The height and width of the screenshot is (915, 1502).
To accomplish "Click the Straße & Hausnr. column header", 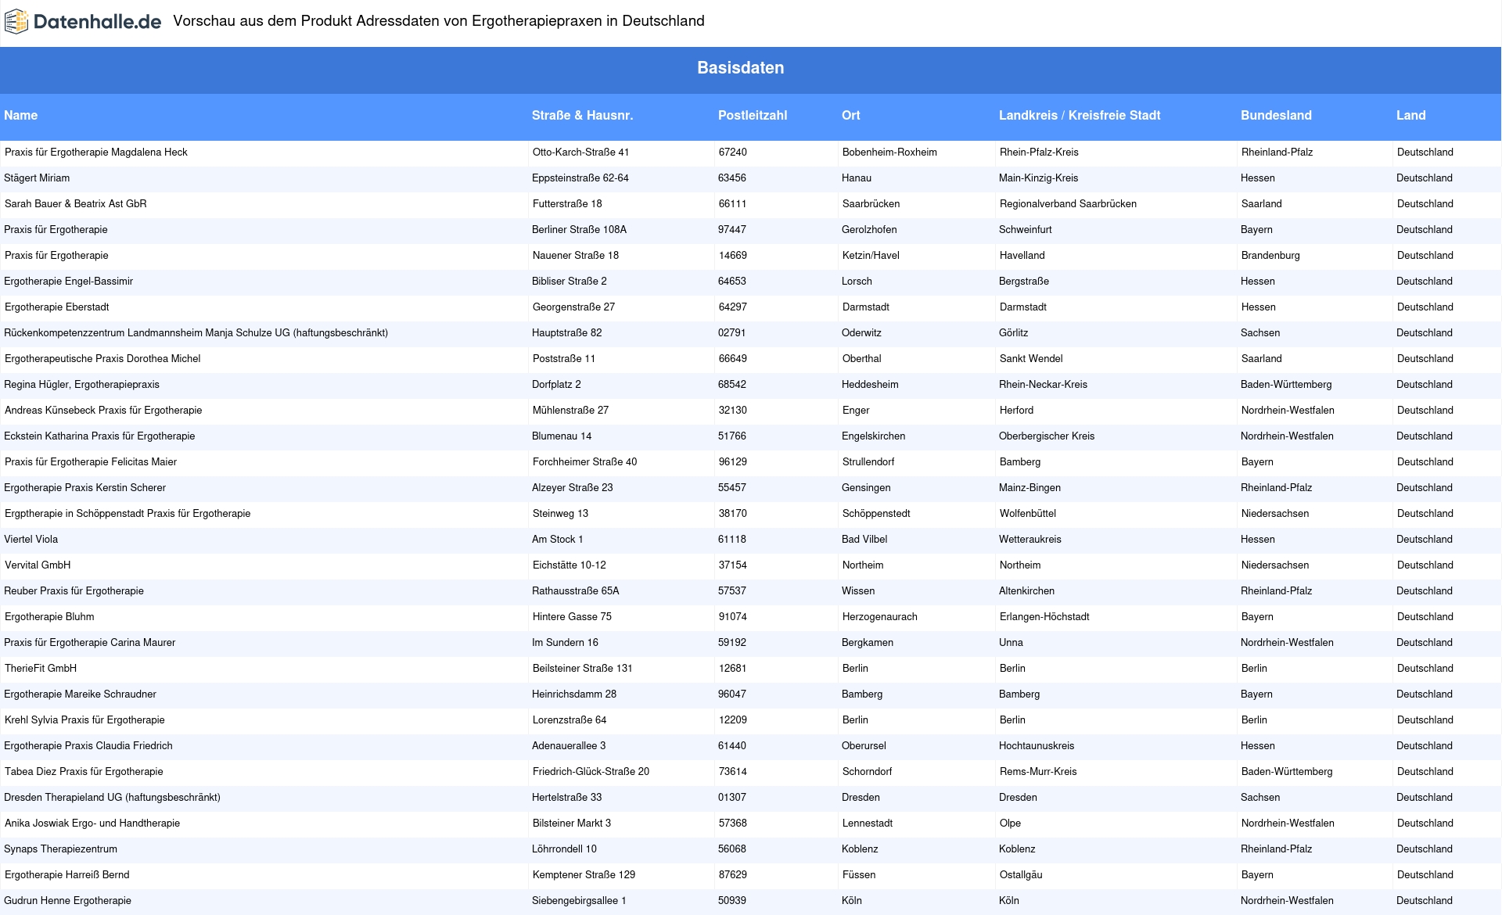I will coord(583,115).
